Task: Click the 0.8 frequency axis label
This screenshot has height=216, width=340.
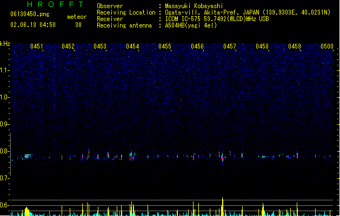Action: click(x=4, y=151)
